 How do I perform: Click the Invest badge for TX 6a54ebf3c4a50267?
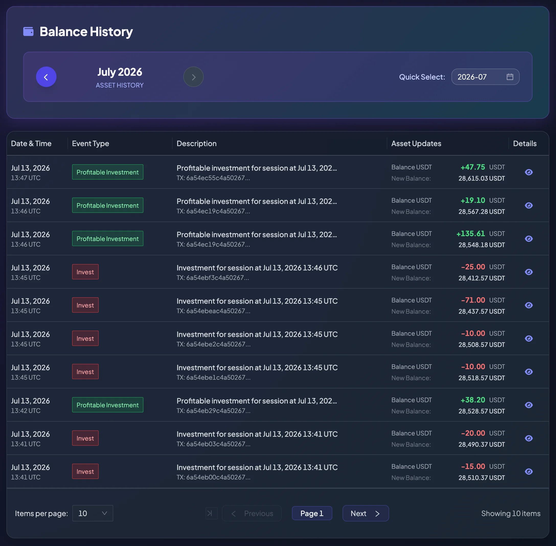pos(85,272)
